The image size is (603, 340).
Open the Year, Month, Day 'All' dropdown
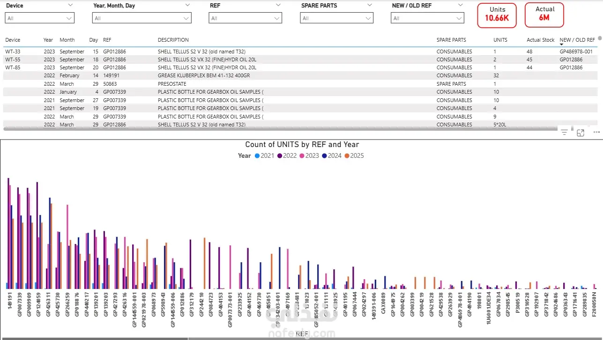pos(141,18)
